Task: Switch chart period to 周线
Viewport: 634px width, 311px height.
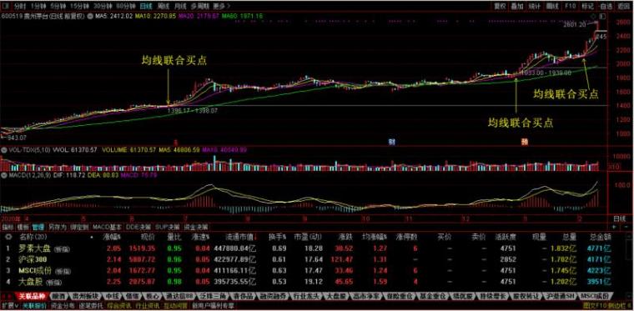Action: 164,6
